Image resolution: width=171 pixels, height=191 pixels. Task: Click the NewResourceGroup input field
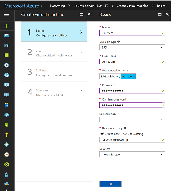click(132, 140)
